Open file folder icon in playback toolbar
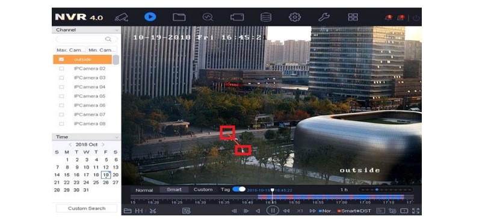Image resolution: width=488 pixels, height=219 pixels. coord(128,211)
